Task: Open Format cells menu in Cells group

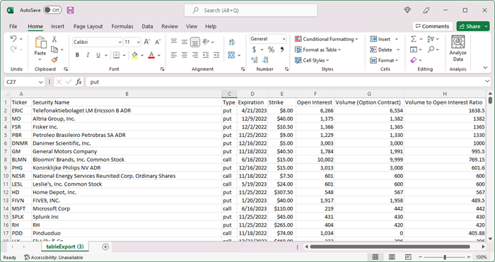Action: 384,60
